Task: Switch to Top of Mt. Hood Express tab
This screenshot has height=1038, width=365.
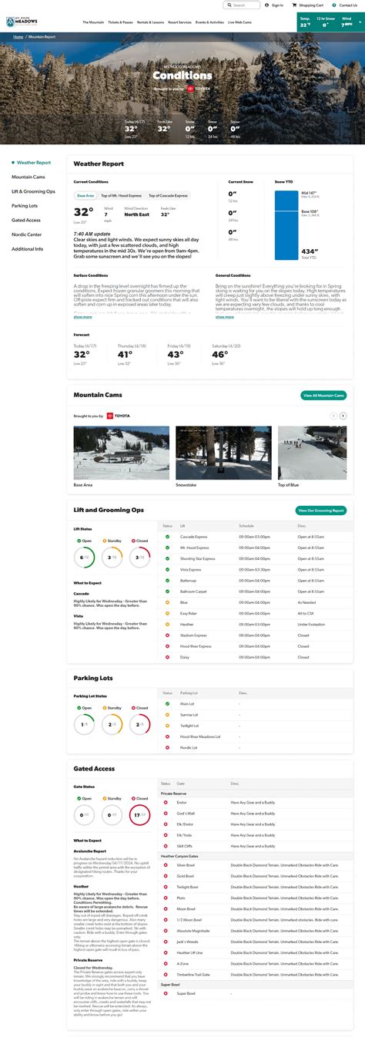Action: point(121,196)
